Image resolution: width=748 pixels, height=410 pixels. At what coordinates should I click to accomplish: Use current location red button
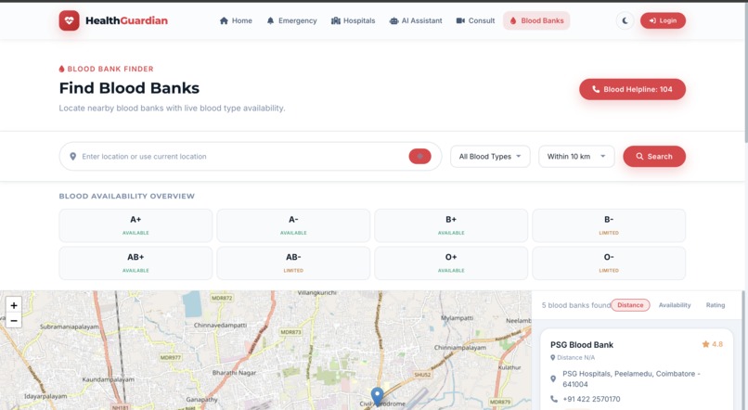coord(419,157)
